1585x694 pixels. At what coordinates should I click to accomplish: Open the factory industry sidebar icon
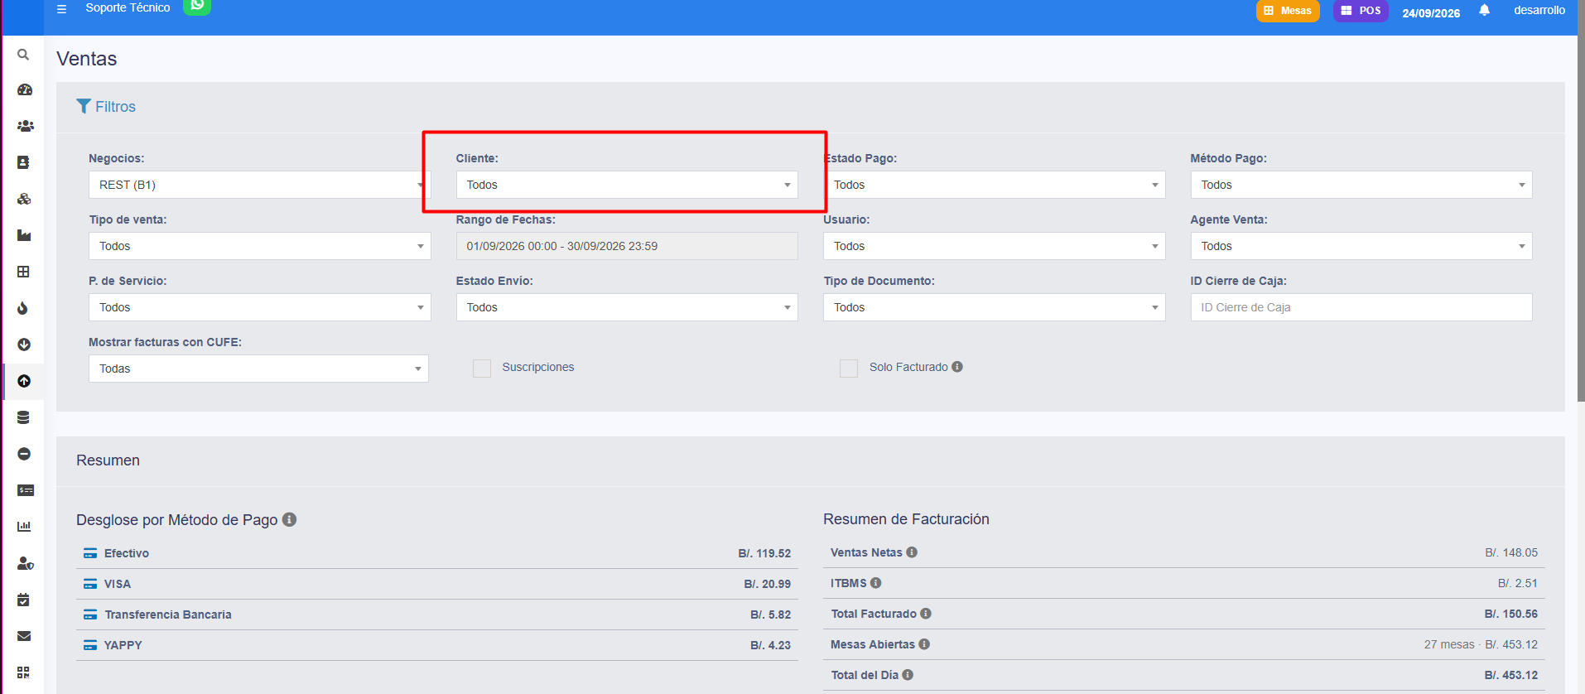pyautogui.click(x=24, y=235)
